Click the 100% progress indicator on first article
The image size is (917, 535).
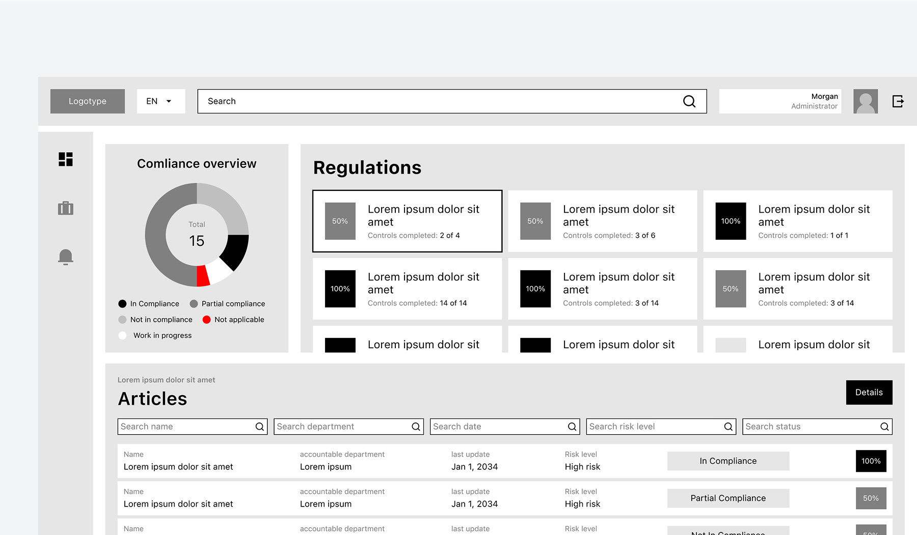tap(871, 461)
